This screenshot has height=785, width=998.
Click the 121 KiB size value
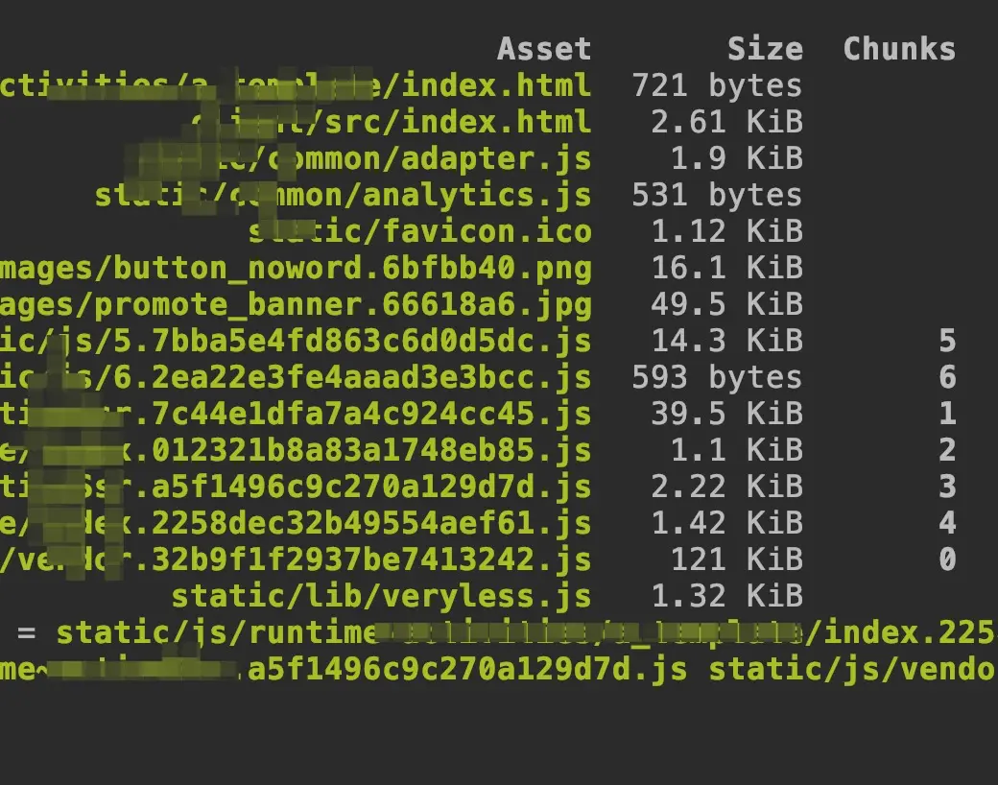click(x=737, y=559)
